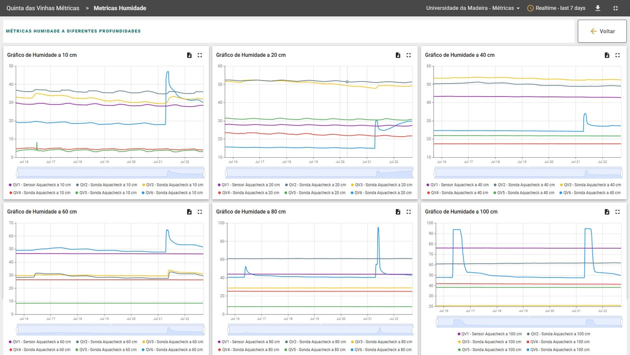
Task: Click the 20 cm chart range navigator bar
Action: (319, 173)
